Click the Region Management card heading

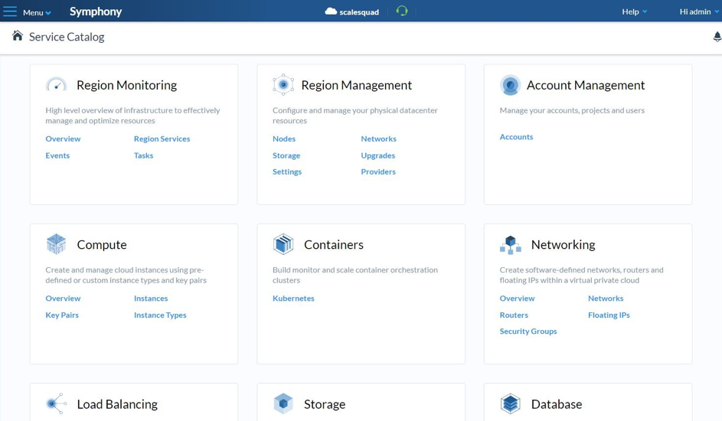click(356, 85)
